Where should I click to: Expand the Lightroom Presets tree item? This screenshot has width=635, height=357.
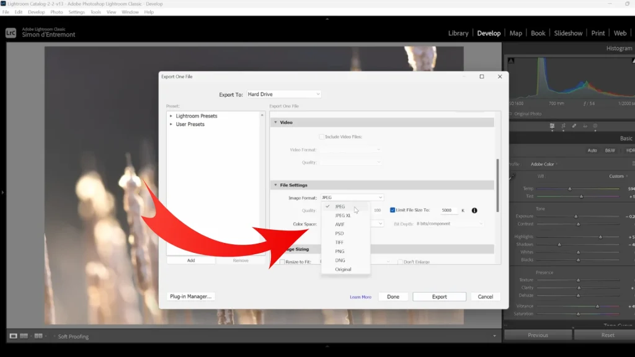click(171, 116)
